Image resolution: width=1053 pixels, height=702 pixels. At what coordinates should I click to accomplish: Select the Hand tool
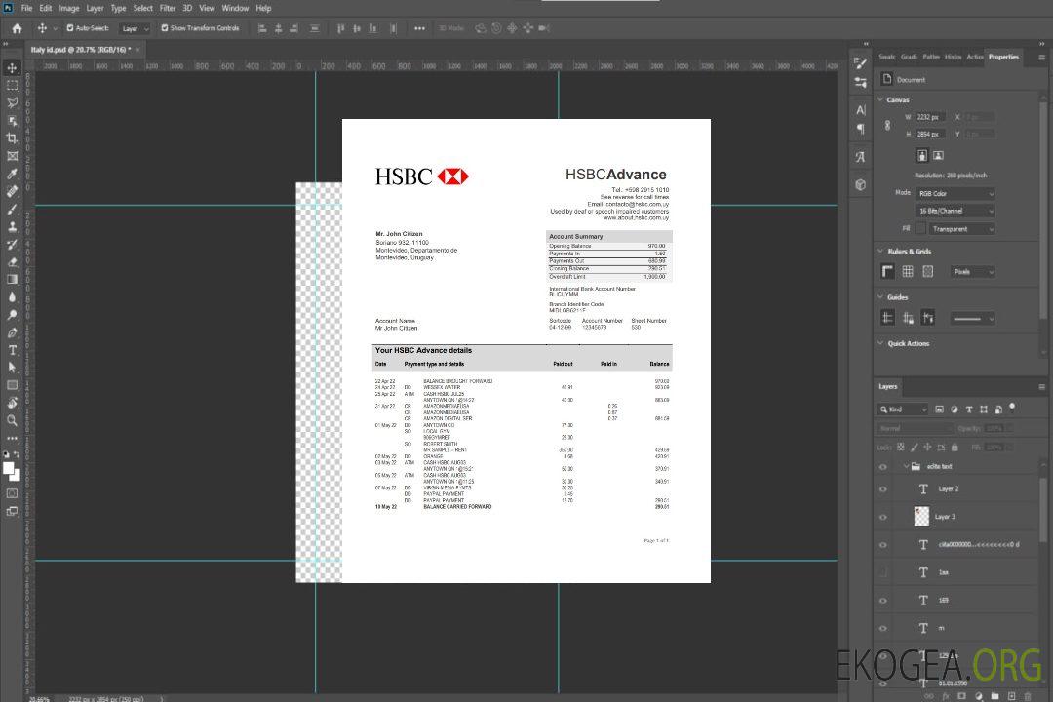point(12,403)
